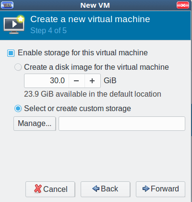Viewport: 192px width, 202px height.
Task: Close the New VM dialog window
Action: [x=183, y=5]
